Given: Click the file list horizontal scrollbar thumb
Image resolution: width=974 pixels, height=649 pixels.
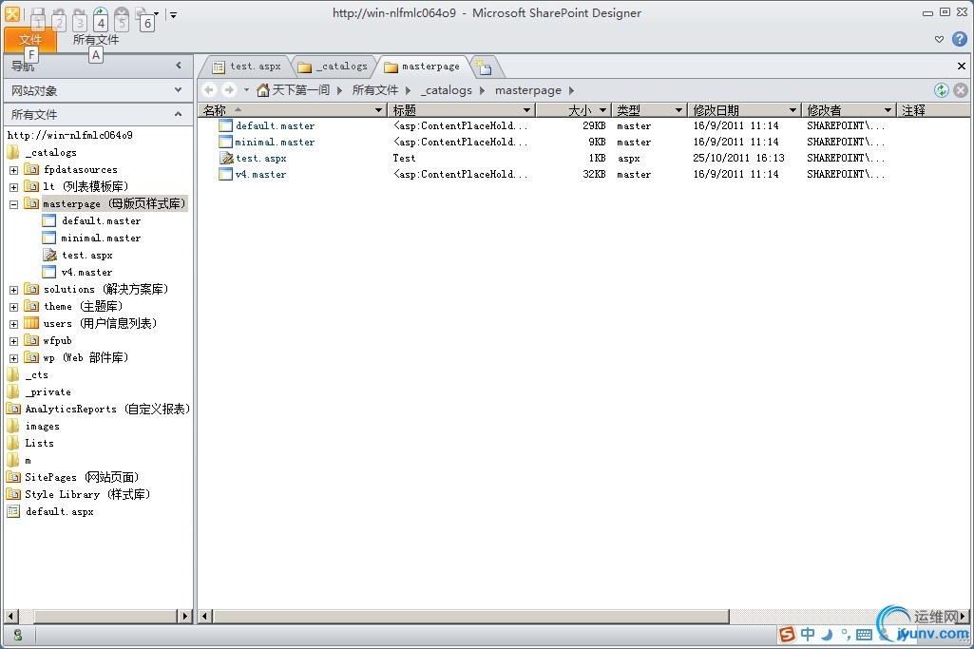Looking at the screenshot, I should coord(471,616).
